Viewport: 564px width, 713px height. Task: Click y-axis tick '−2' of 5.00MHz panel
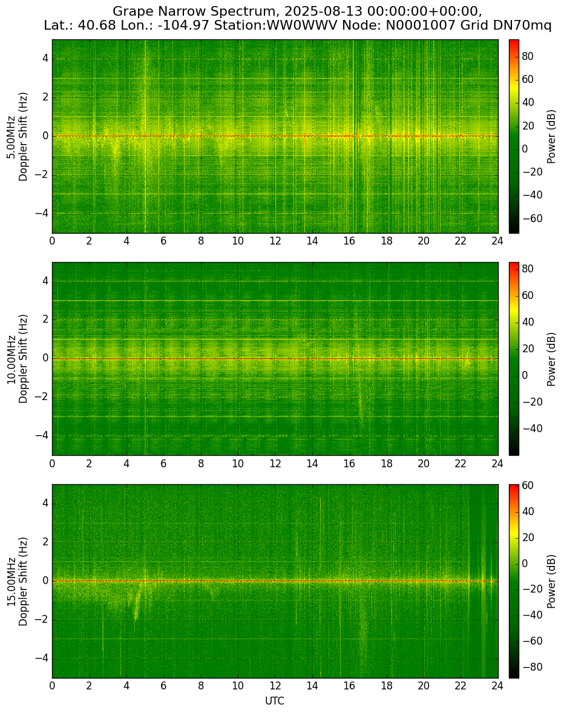pyautogui.click(x=42, y=175)
